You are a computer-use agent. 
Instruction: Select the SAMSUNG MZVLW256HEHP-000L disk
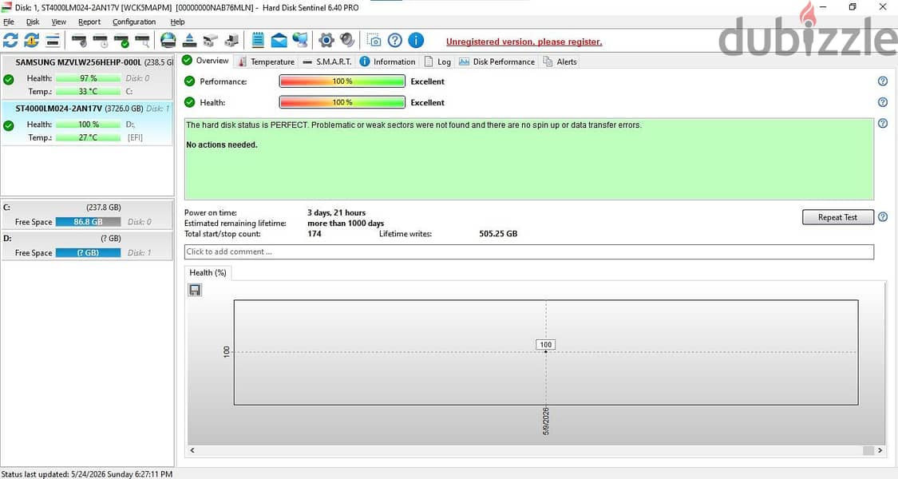coord(87,77)
